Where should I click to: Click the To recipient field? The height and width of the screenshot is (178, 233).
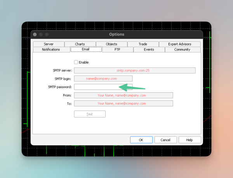tap(123, 104)
